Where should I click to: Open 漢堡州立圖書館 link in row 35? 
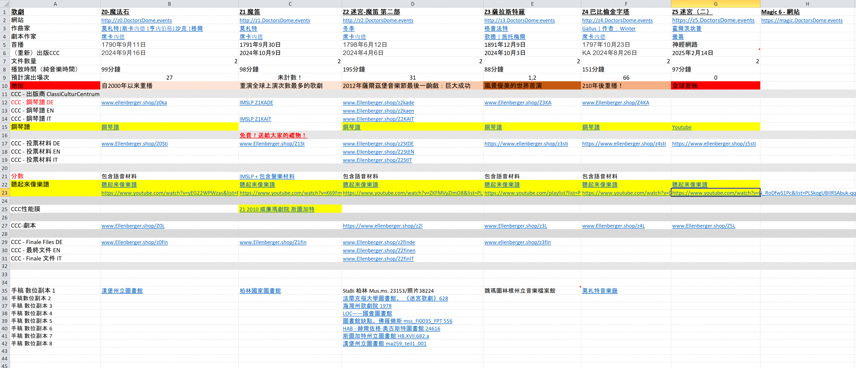(122, 291)
